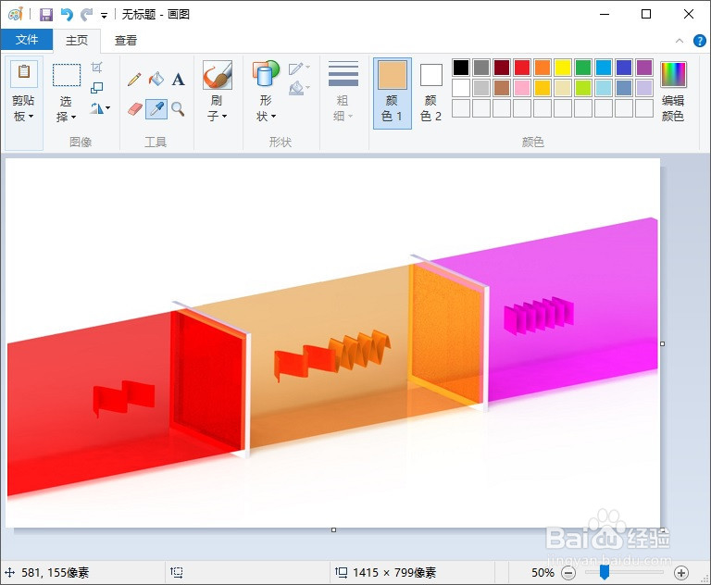Open the 文件 file menu
Image resolution: width=711 pixels, height=585 pixels.
pyautogui.click(x=26, y=40)
